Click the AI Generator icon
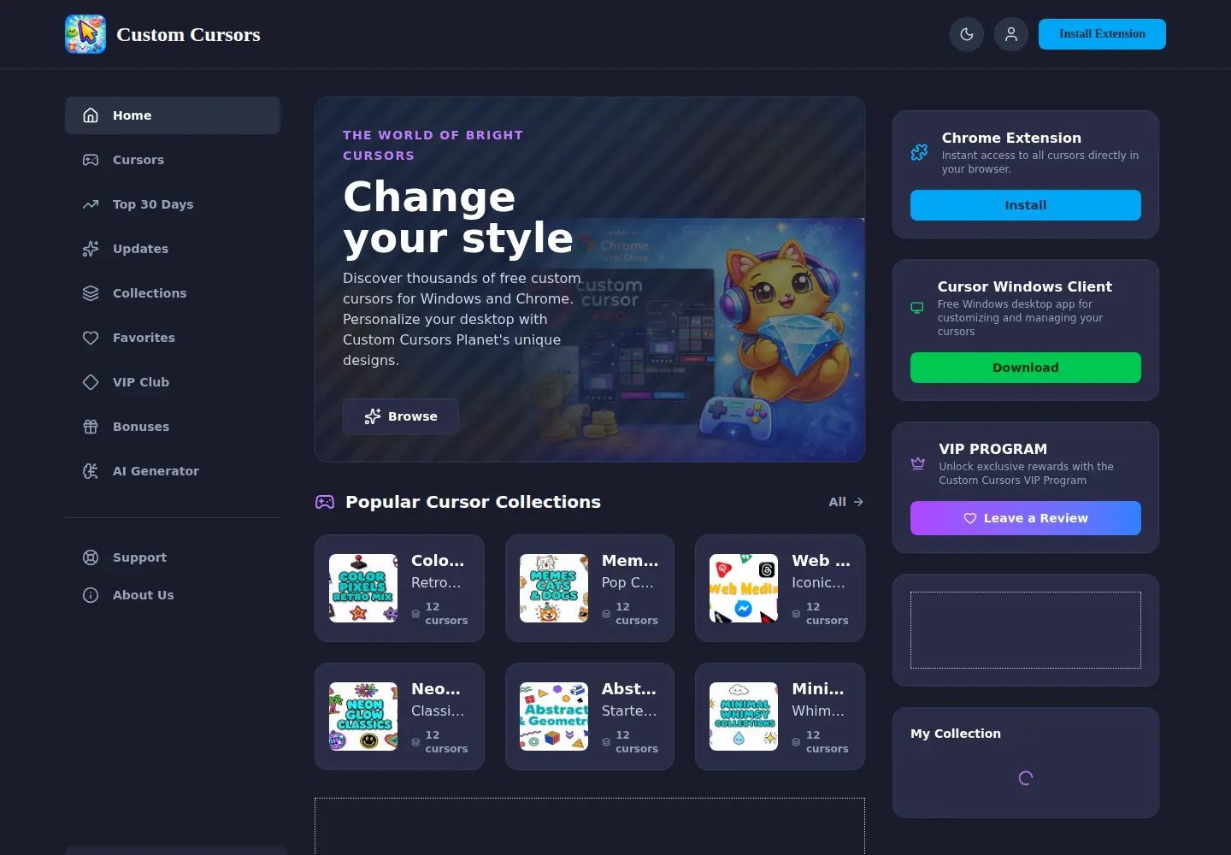 91,471
